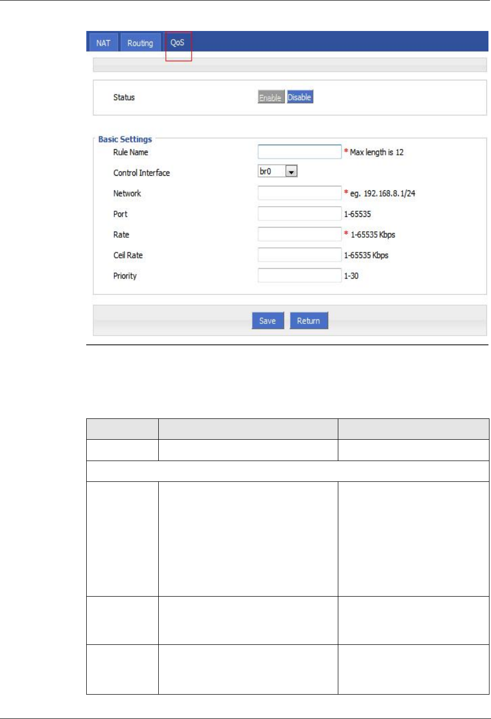Click the 'Max length is 12' hint

(x=377, y=152)
